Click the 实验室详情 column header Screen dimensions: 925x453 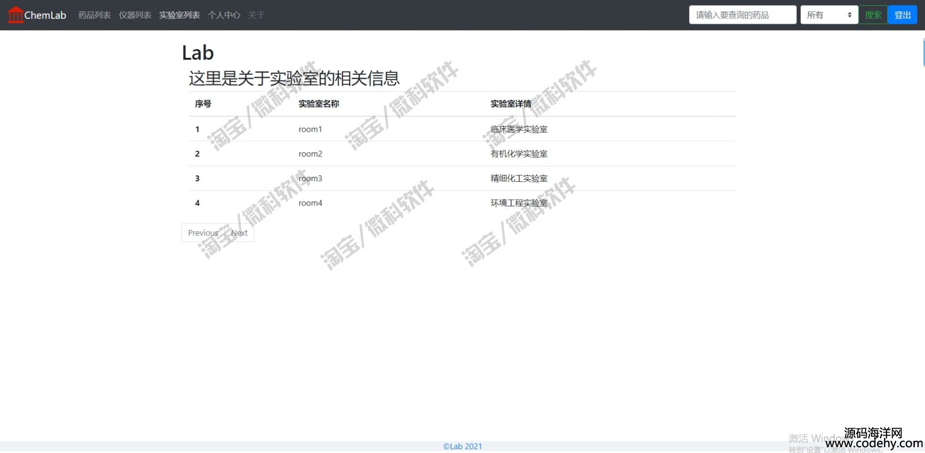pos(511,104)
